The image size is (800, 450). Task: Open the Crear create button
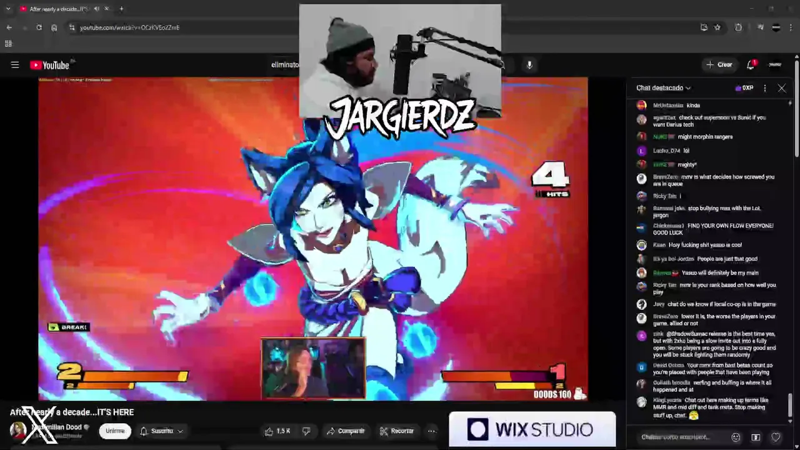(x=719, y=65)
